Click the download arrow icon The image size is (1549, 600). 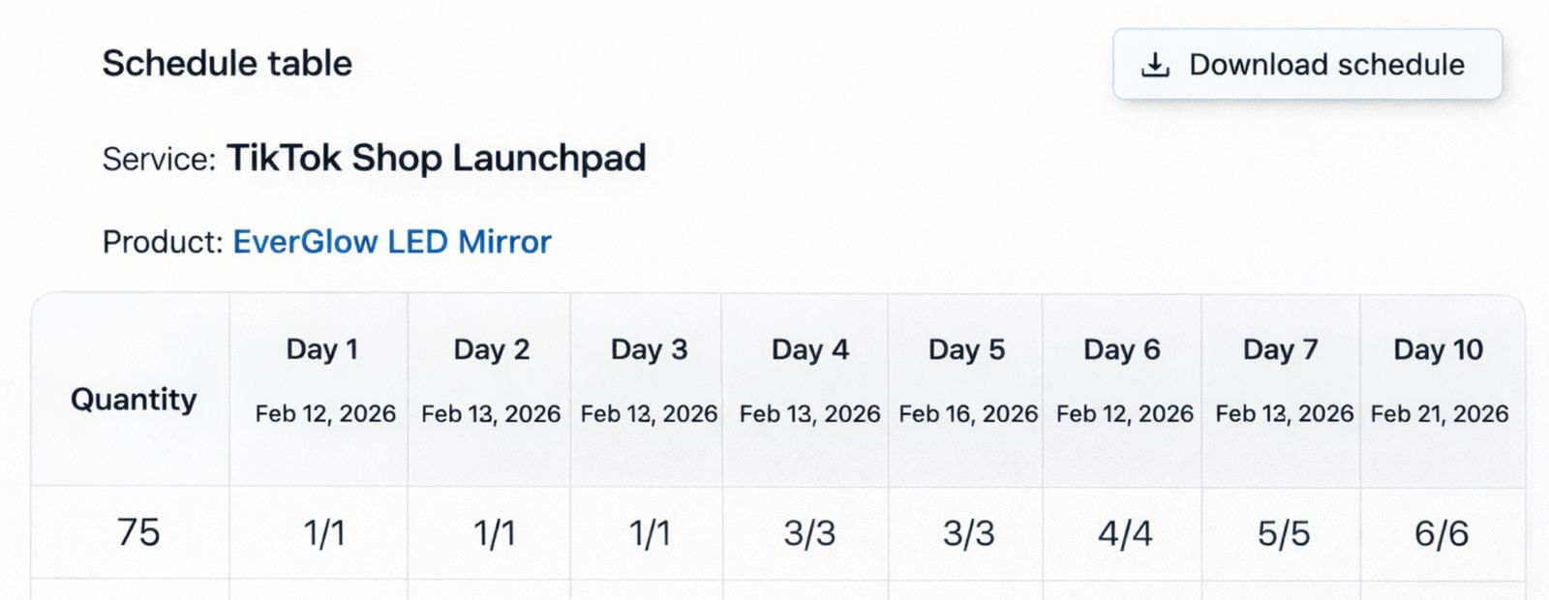pos(1155,65)
